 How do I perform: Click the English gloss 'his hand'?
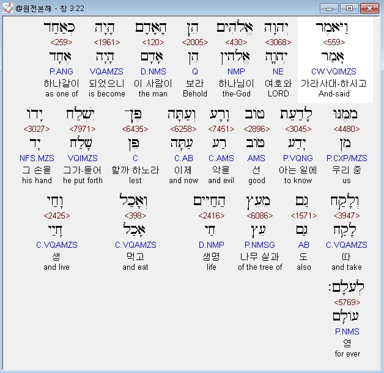pyautogui.click(x=37, y=180)
